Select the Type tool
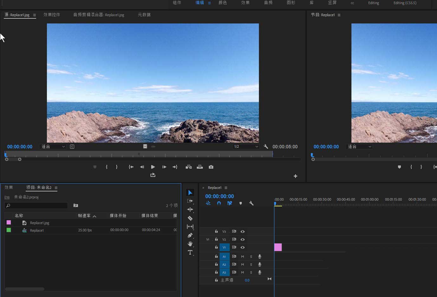The image size is (437, 297). click(190, 252)
